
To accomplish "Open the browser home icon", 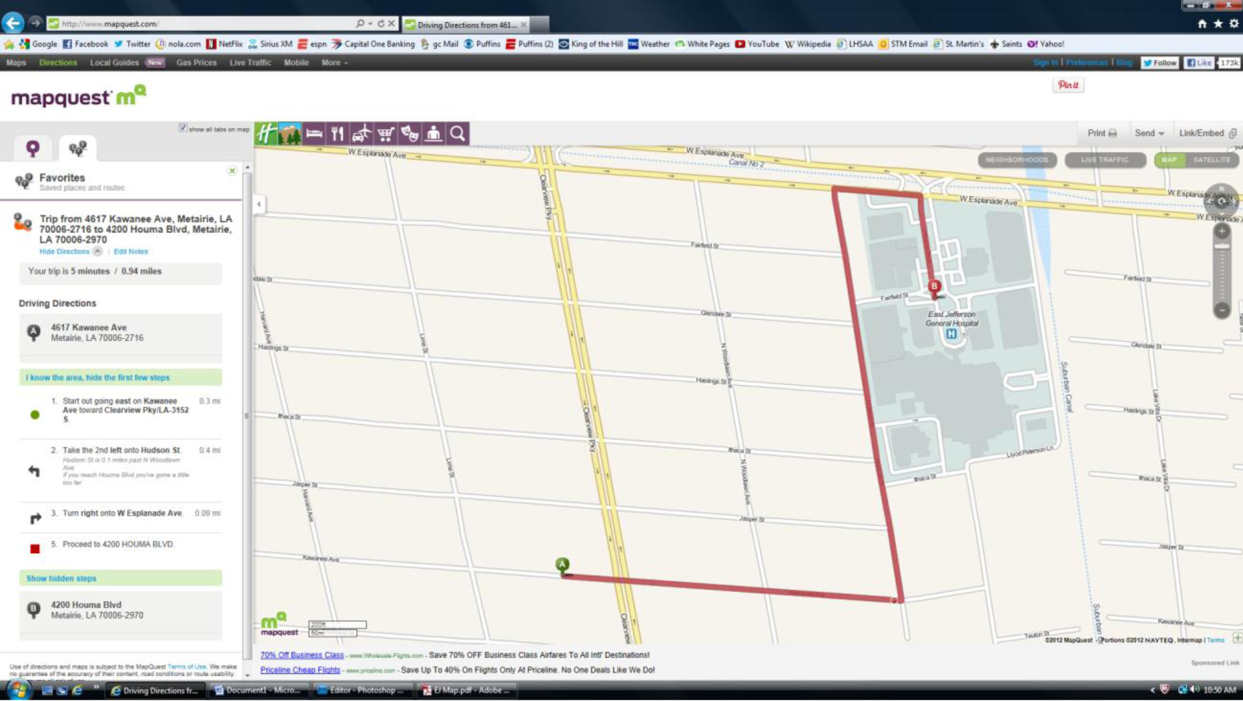I will coord(1202,24).
